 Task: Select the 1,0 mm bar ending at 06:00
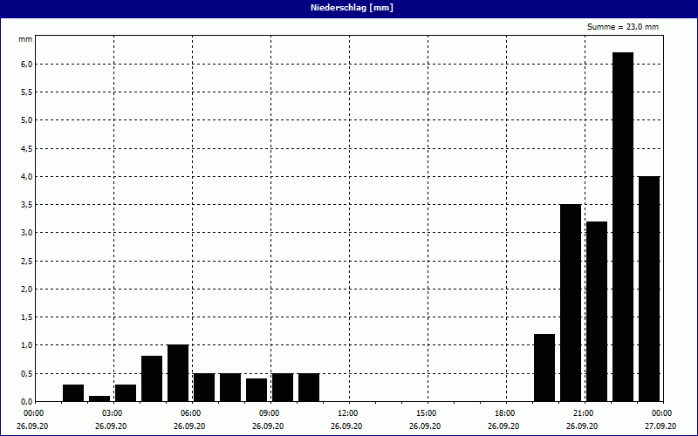[x=178, y=373]
